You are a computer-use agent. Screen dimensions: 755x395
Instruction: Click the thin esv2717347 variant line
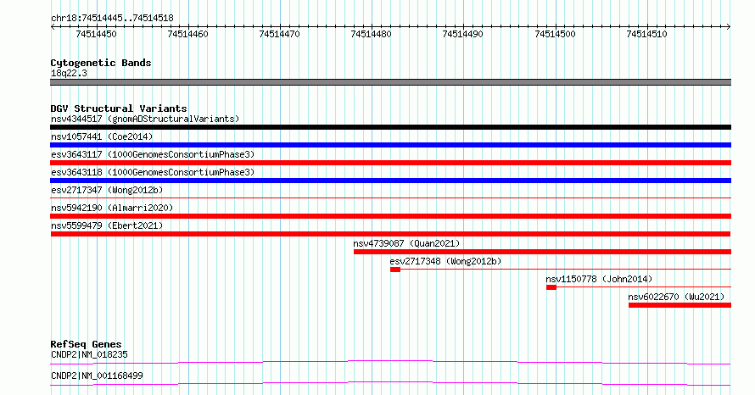[390, 198]
